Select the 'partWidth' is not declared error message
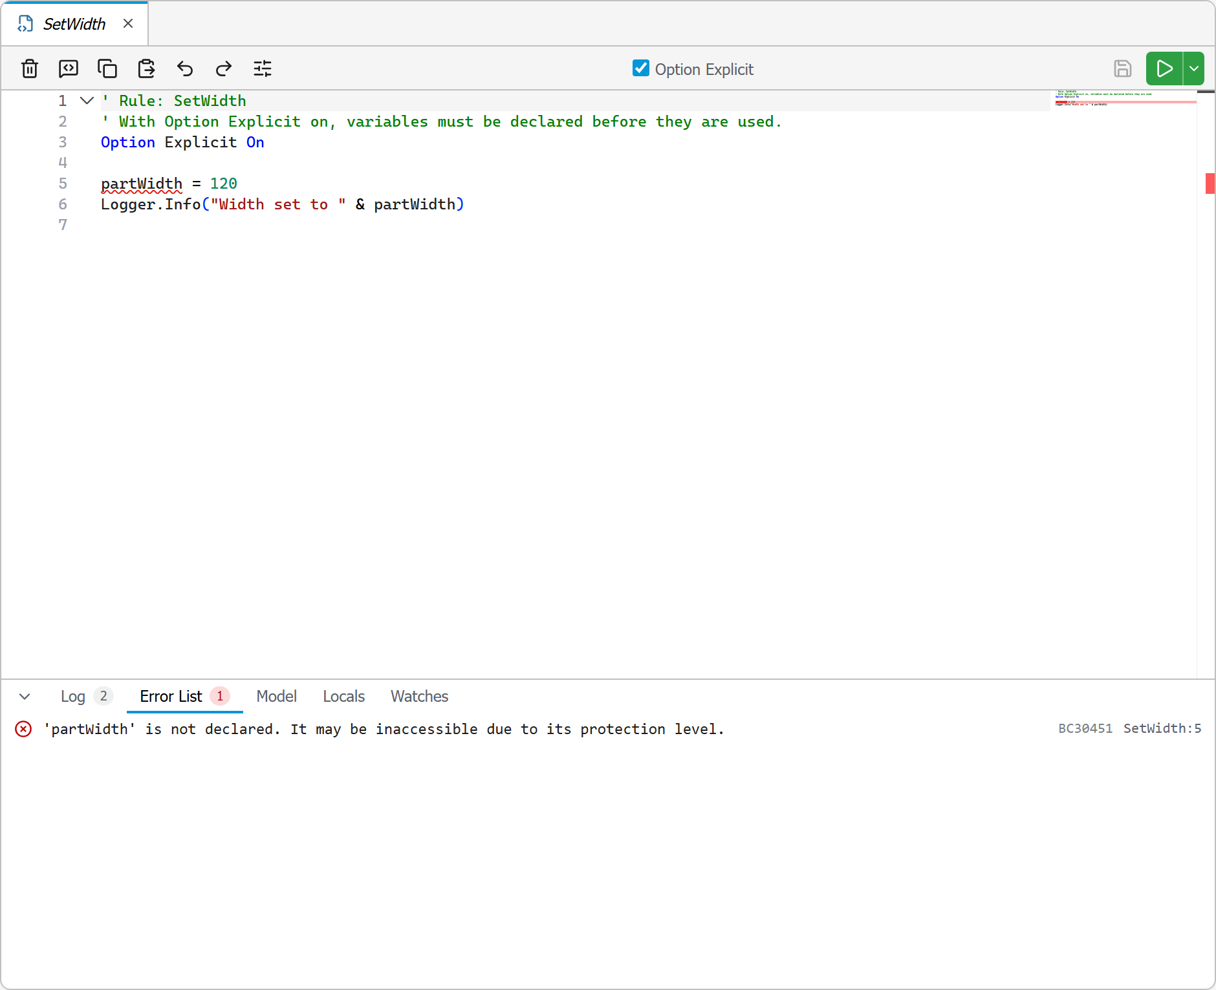Screen dimensions: 1216x990 384,729
